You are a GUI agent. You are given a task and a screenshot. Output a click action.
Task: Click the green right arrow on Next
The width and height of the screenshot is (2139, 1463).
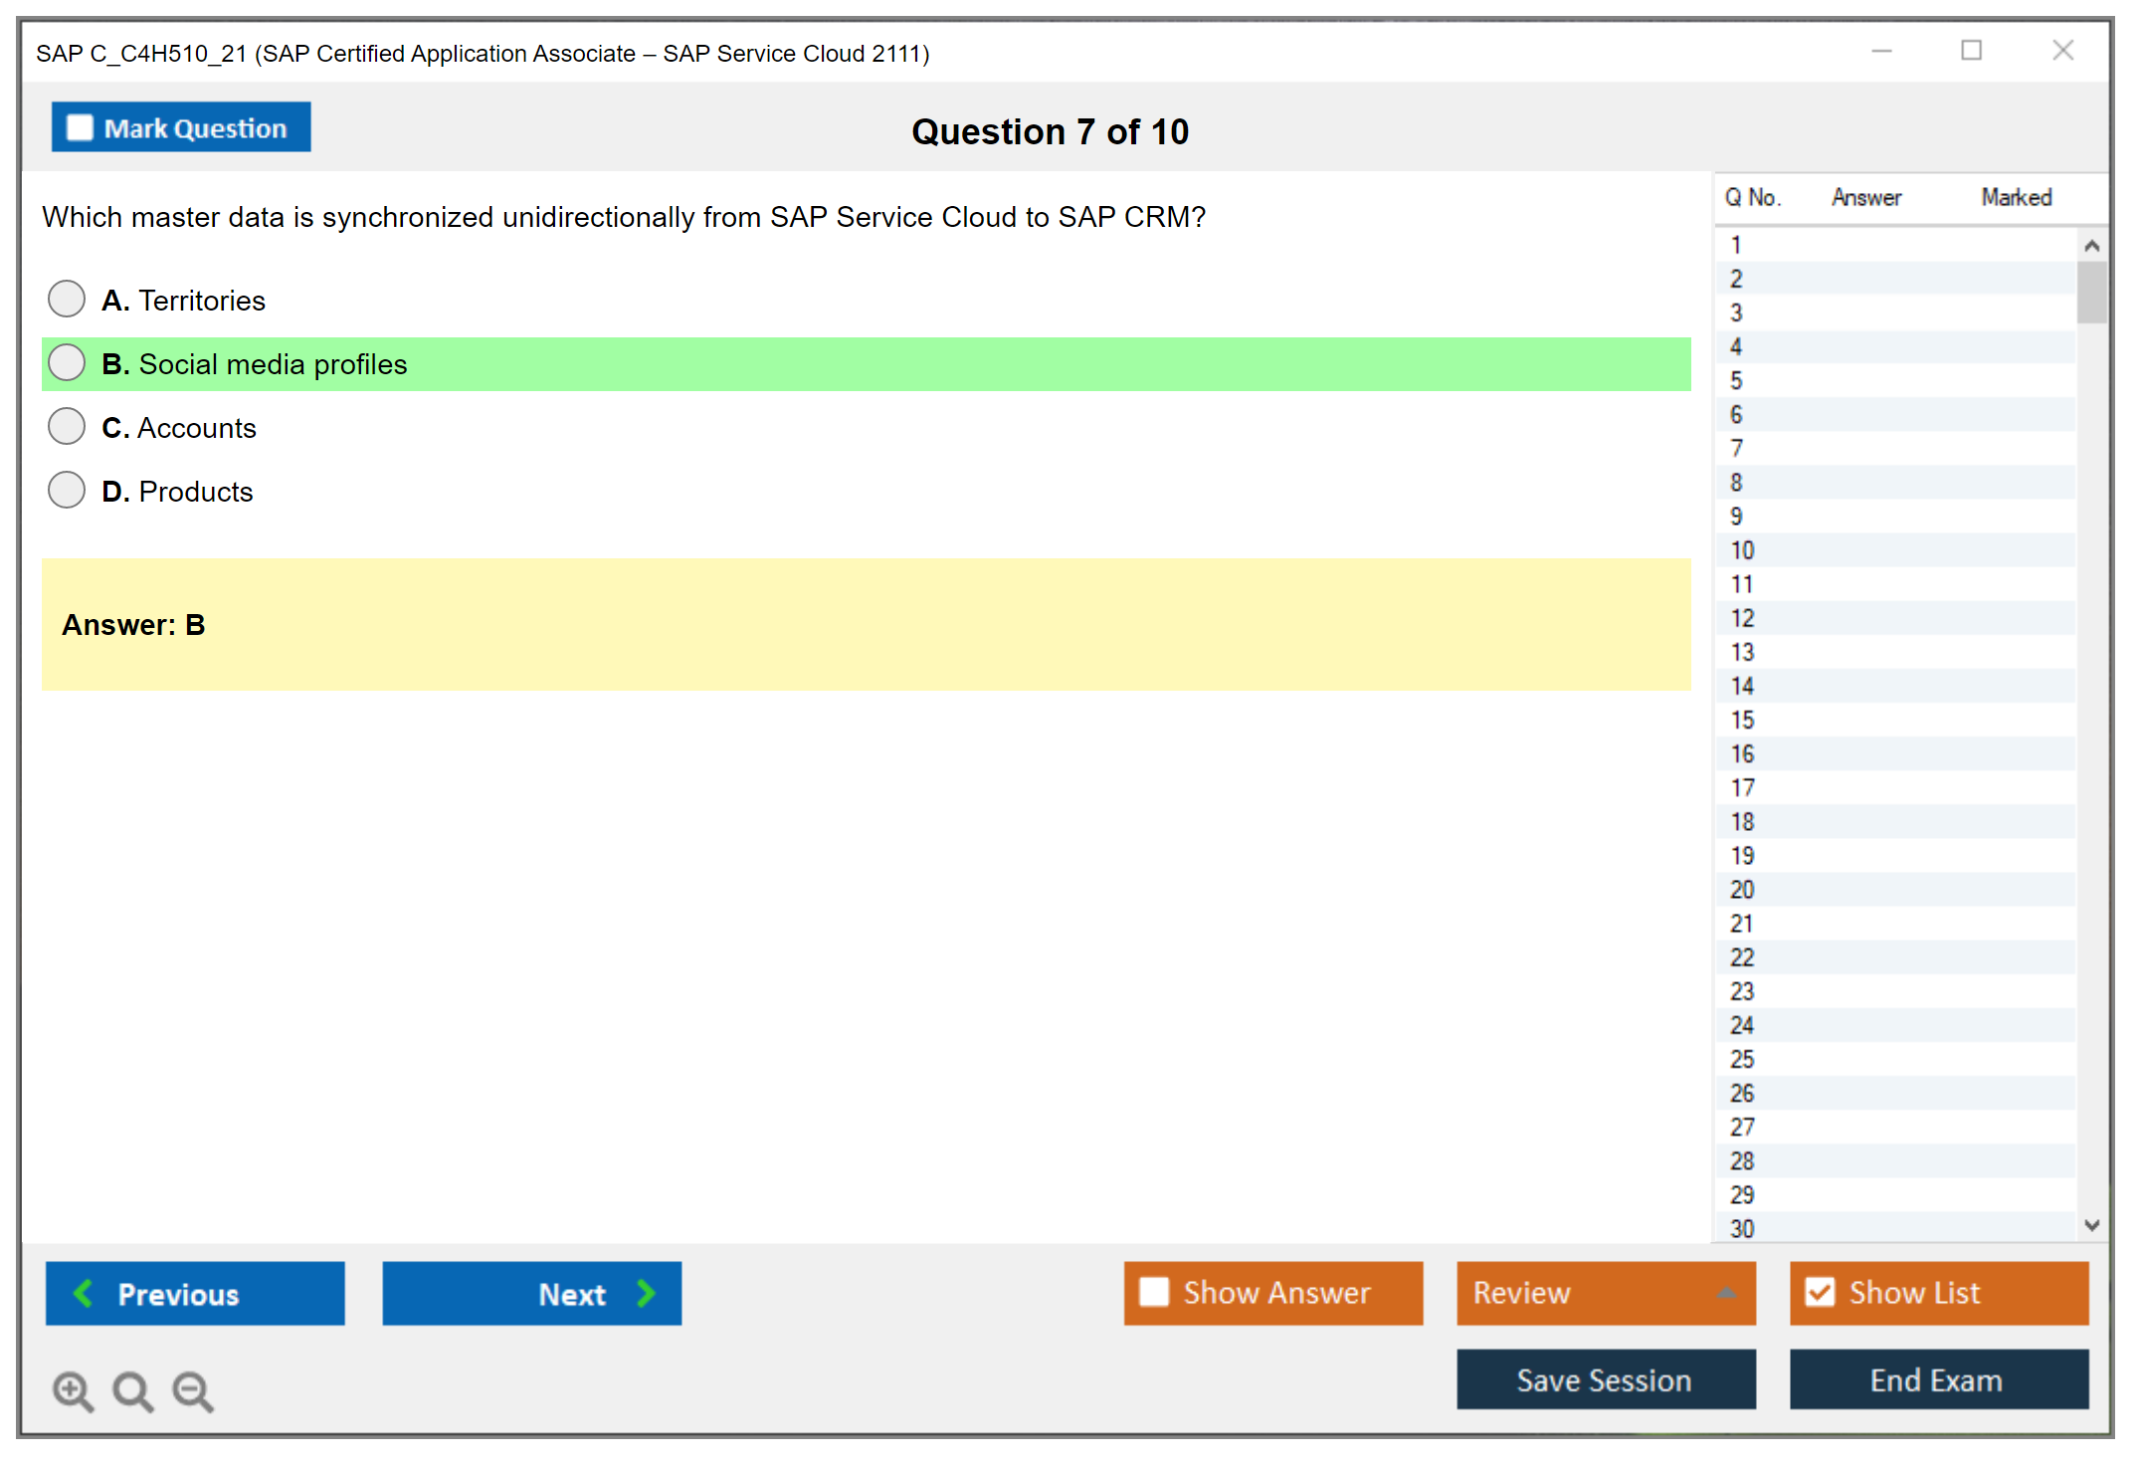click(x=647, y=1293)
